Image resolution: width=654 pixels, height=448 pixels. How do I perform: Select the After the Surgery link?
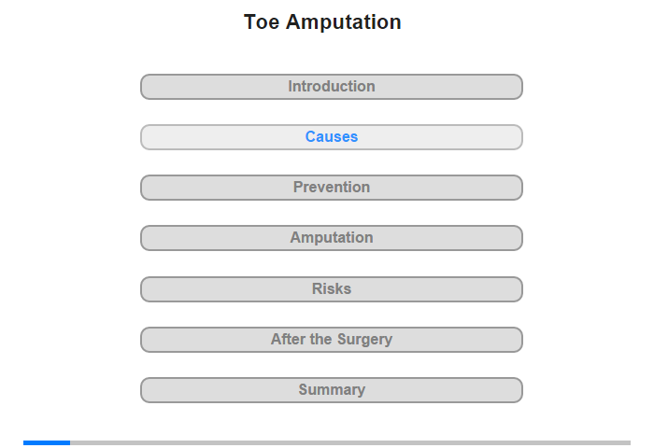pyautogui.click(x=332, y=340)
